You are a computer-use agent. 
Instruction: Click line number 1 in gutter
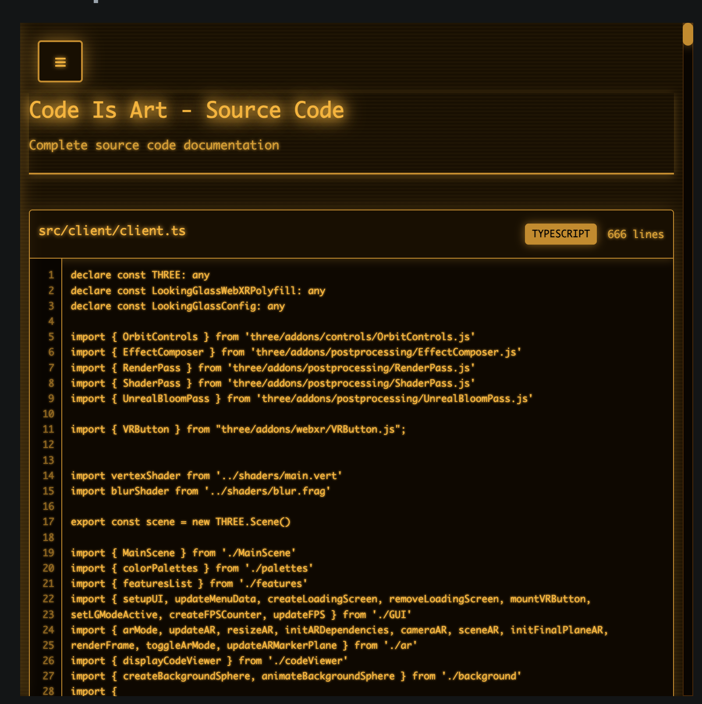pos(51,275)
